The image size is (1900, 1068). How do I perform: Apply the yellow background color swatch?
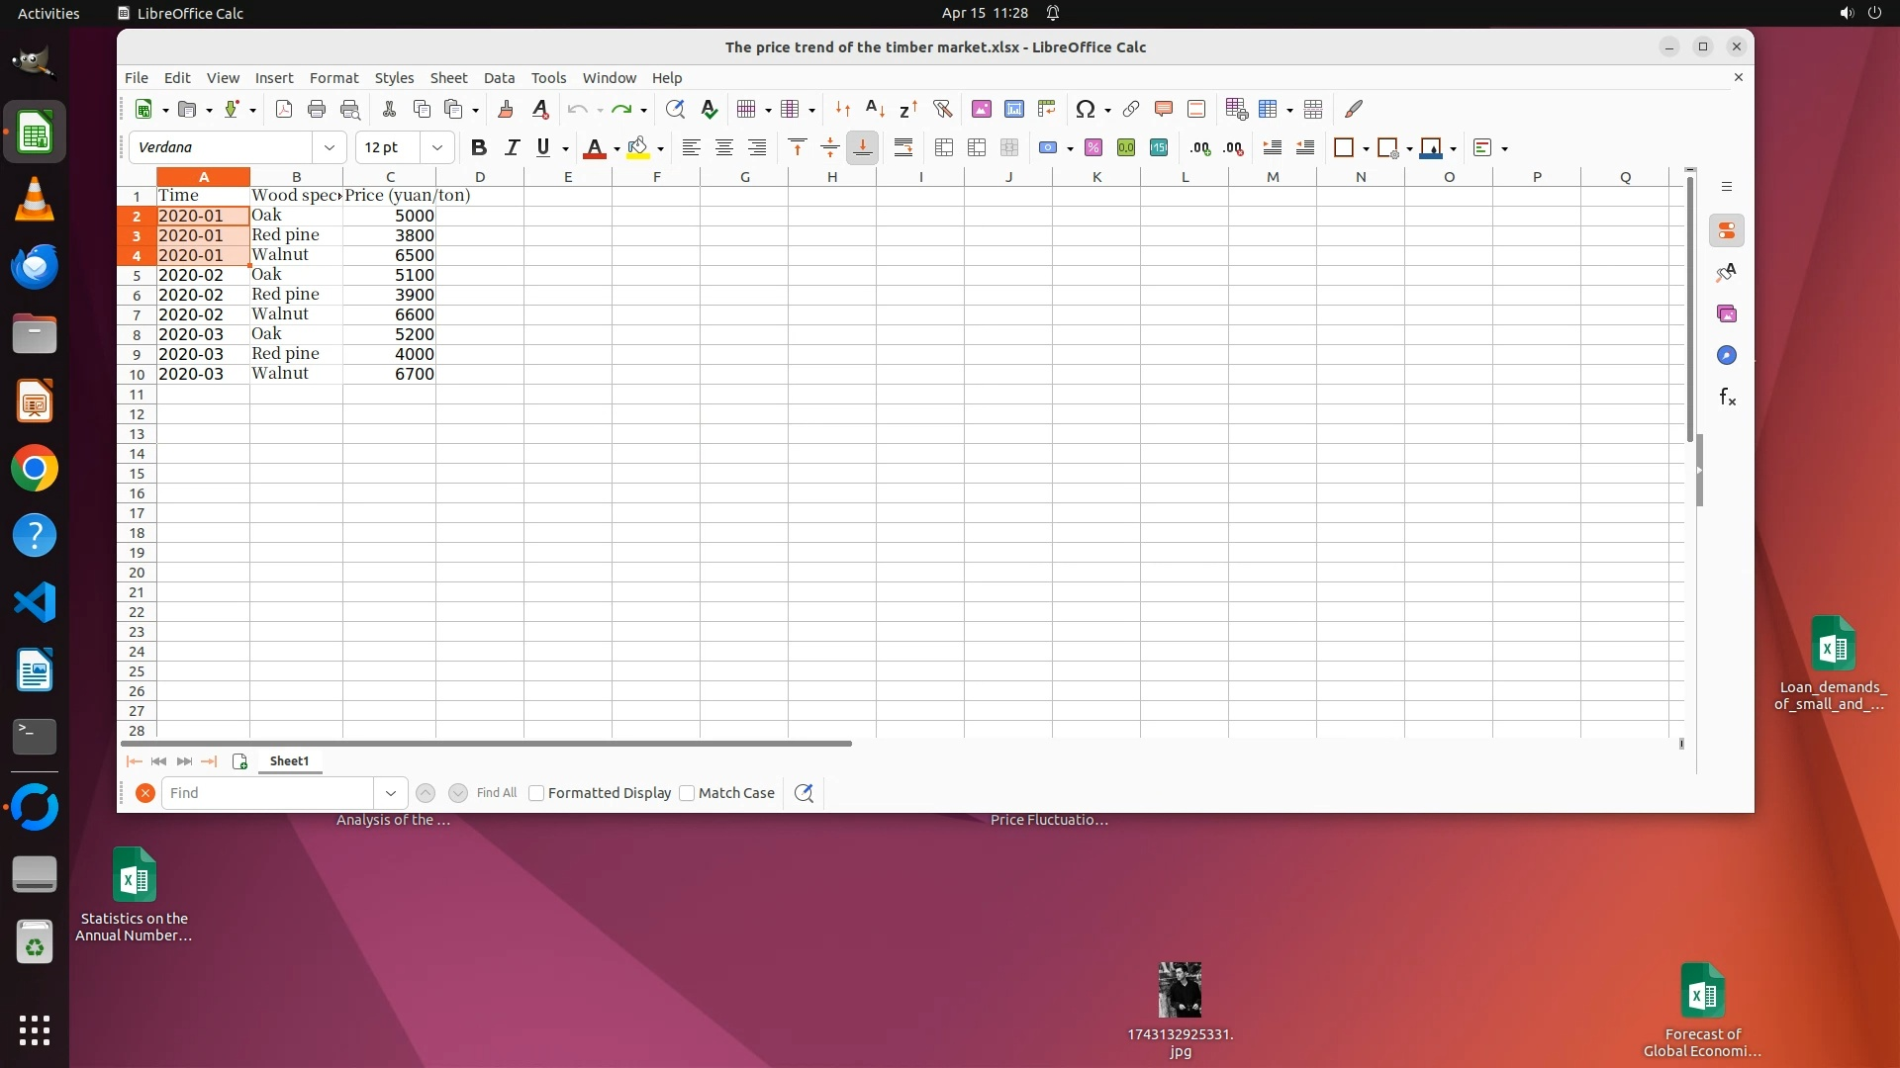[x=638, y=147]
